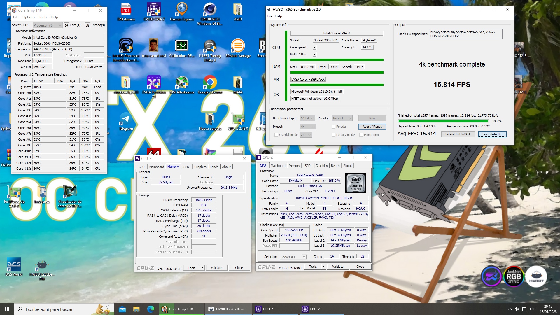Click the Submit to HWBOT button
Screen dimensions: 560x315
(458, 134)
